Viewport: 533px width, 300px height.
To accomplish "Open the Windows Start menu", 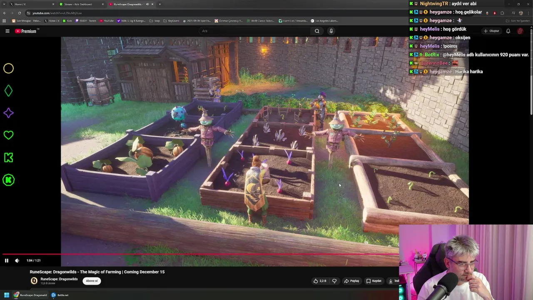I will pos(7,295).
